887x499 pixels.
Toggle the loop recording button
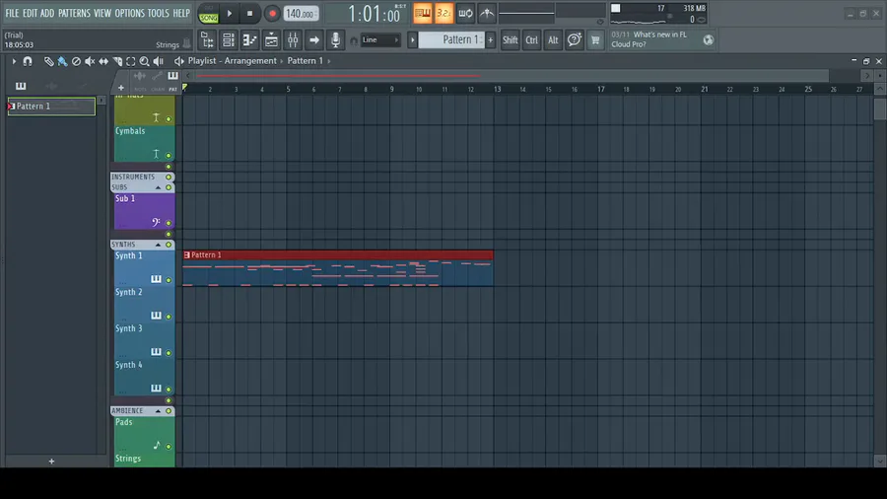pyautogui.click(x=465, y=14)
